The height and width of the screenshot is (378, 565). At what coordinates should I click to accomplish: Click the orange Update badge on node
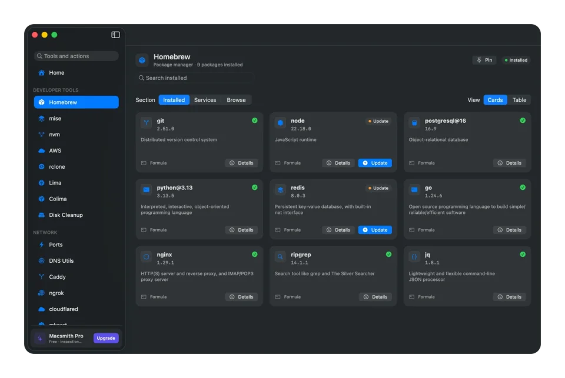tap(378, 121)
